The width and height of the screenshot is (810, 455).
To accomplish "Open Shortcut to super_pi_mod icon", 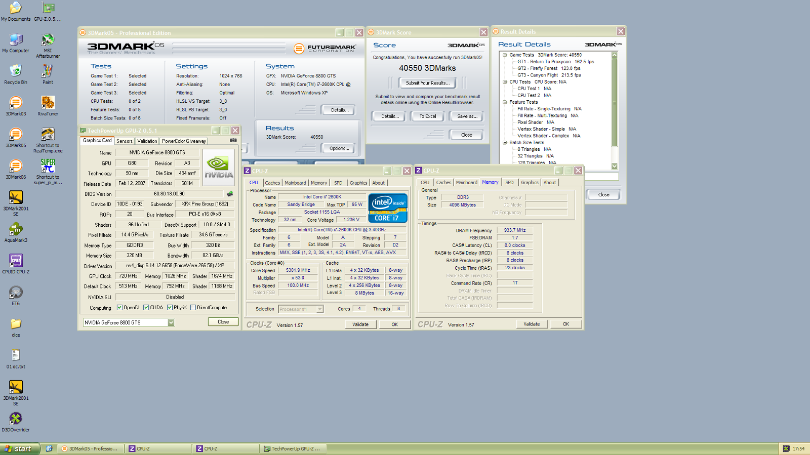I will pyautogui.click(x=48, y=172).
